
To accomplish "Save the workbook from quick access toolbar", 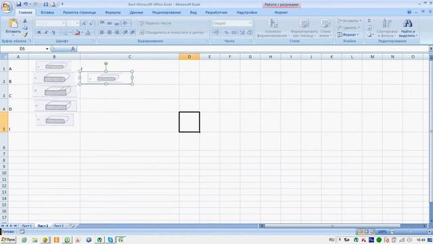I will tap(18, 4).
